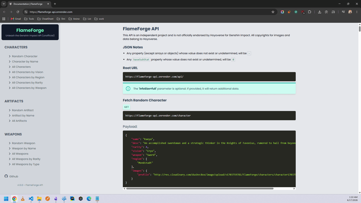The width and height of the screenshot is (361, 203).
Task: Open Microsoft Edge from taskbar
Action: (89, 198)
